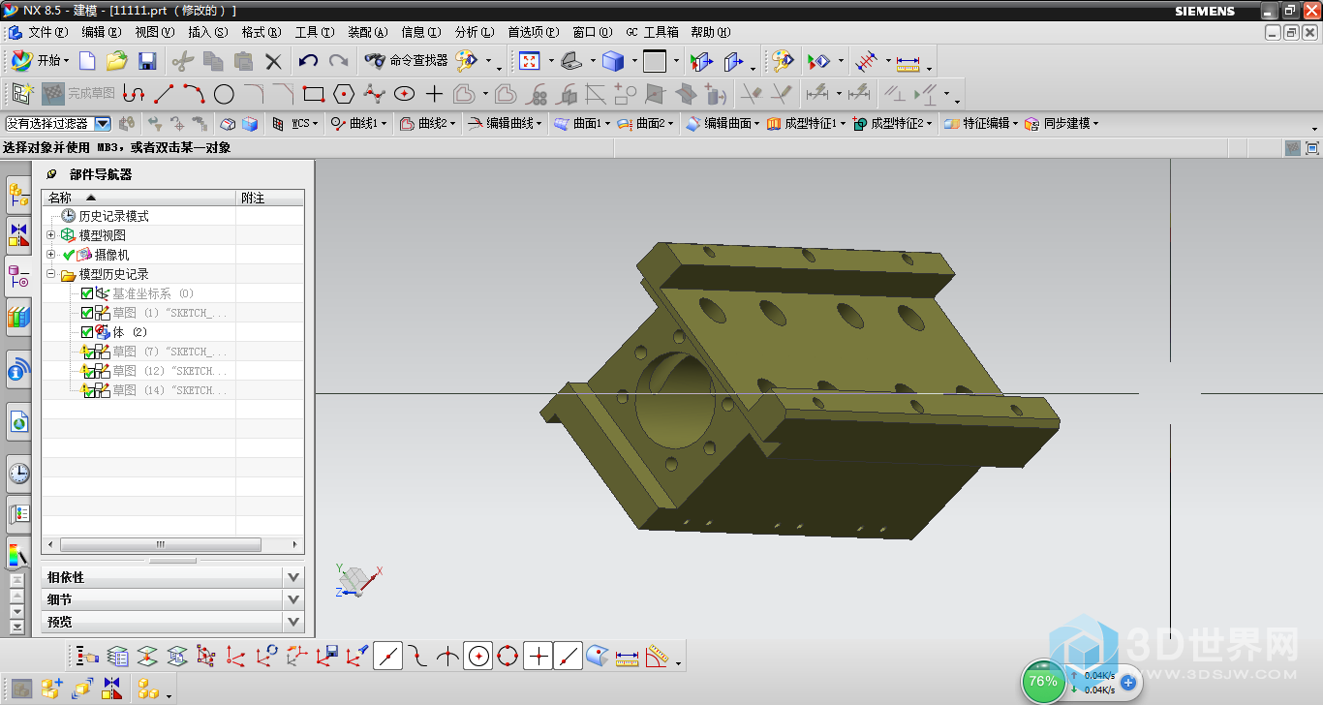Image resolution: width=1323 pixels, height=705 pixels.
Task: Click the Measure Distance ruler icon in top toolbar
Action: click(908, 63)
